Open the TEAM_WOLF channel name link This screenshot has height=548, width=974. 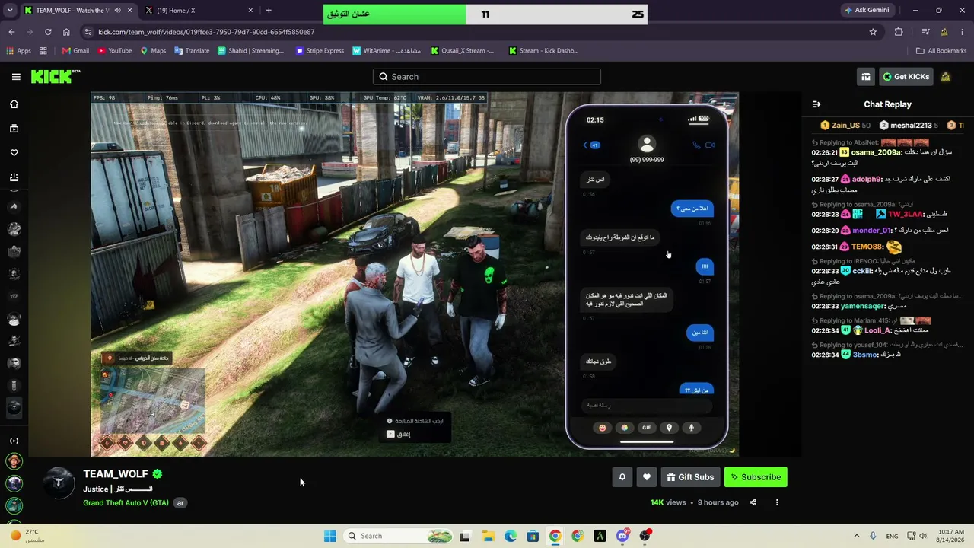116,474
